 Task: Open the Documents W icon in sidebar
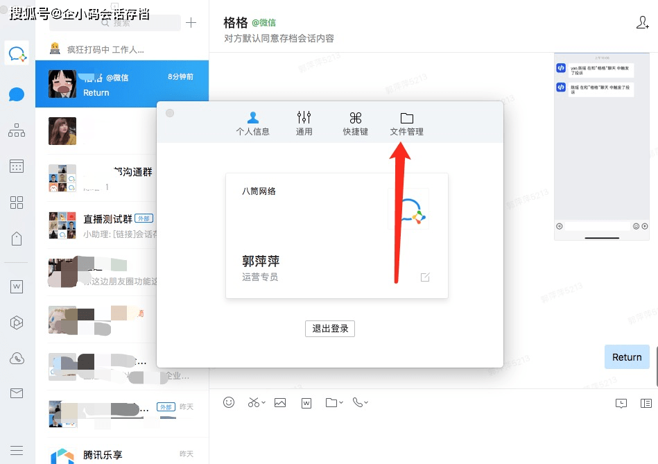coord(17,286)
